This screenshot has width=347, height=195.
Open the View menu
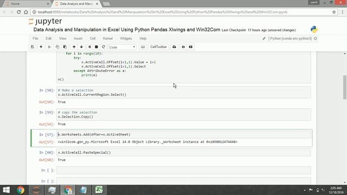(63, 38)
